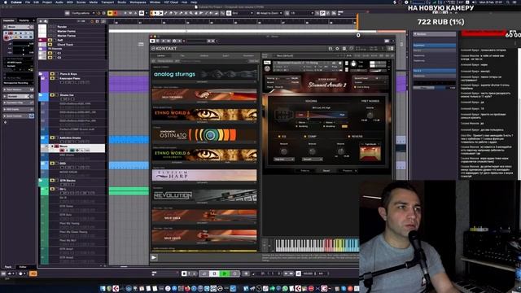
Task: Open the Piano & Keys folder track icon
Action: [x=41, y=74]
